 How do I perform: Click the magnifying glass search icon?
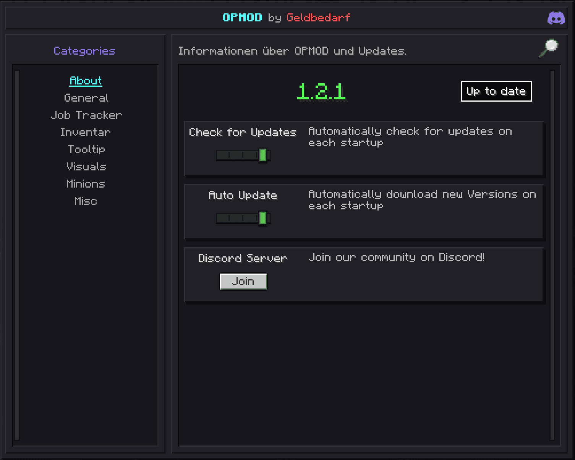(x=548, y=49)
